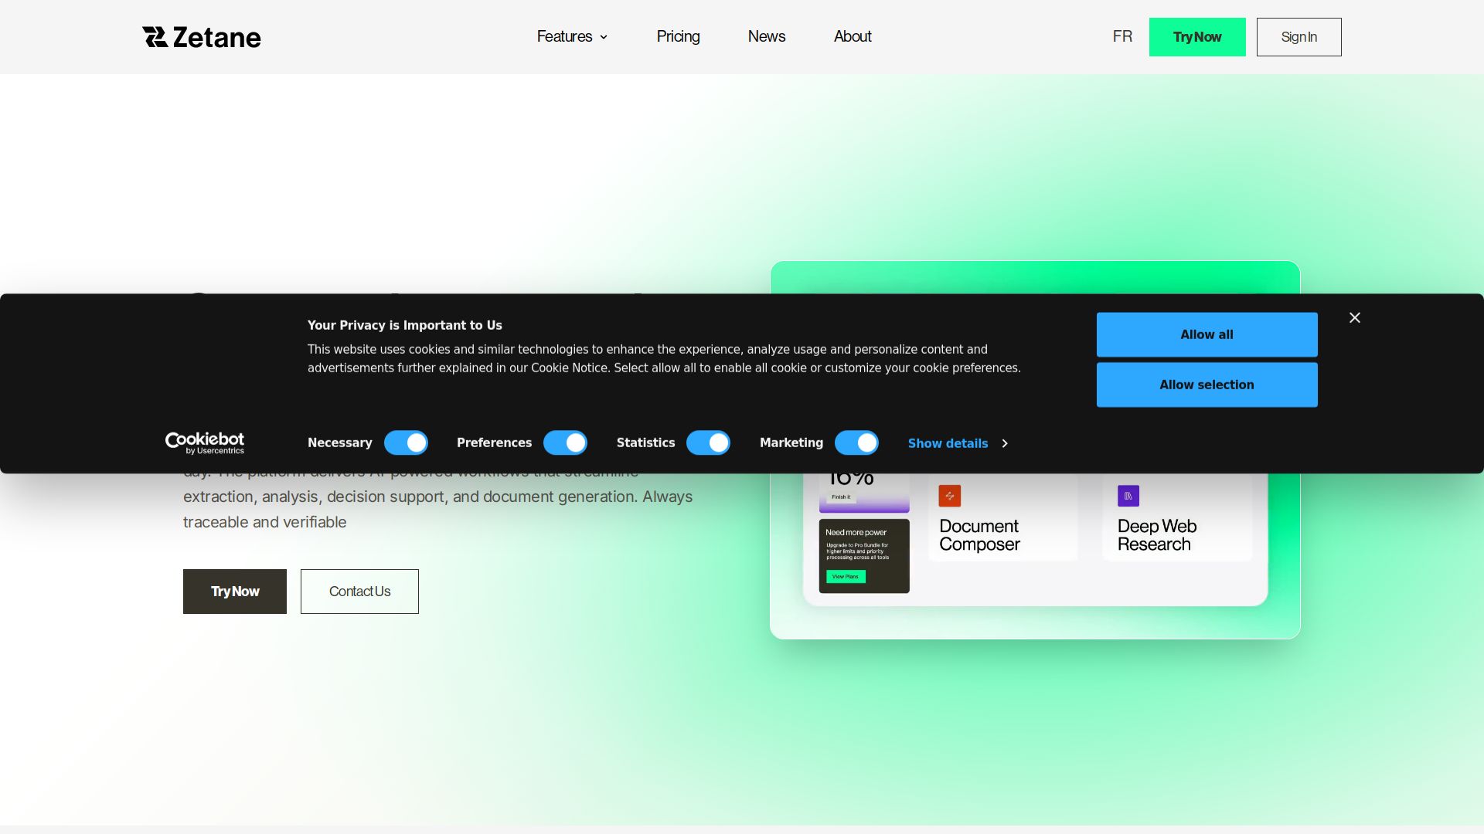Open the Cookiebot by Usercentrics logo

click(205, 442)
